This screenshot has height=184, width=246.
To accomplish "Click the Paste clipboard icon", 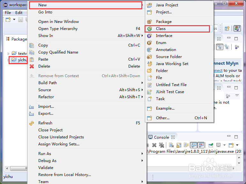I will point(32,59).
